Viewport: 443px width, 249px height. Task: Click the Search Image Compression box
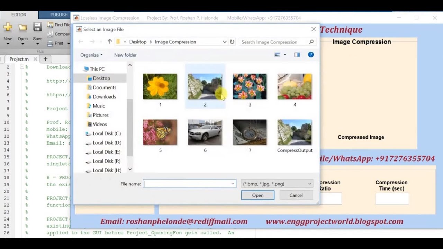coord(277,42)
